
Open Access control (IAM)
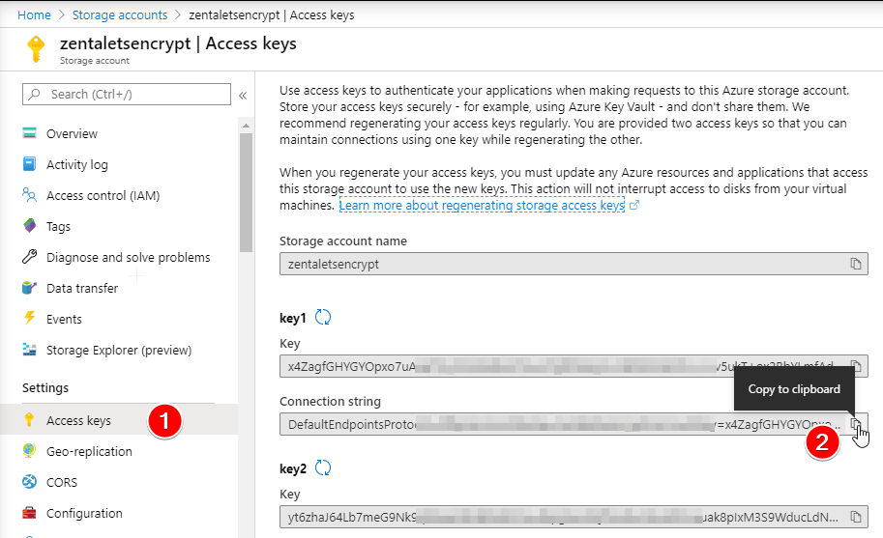coord(103,196)
